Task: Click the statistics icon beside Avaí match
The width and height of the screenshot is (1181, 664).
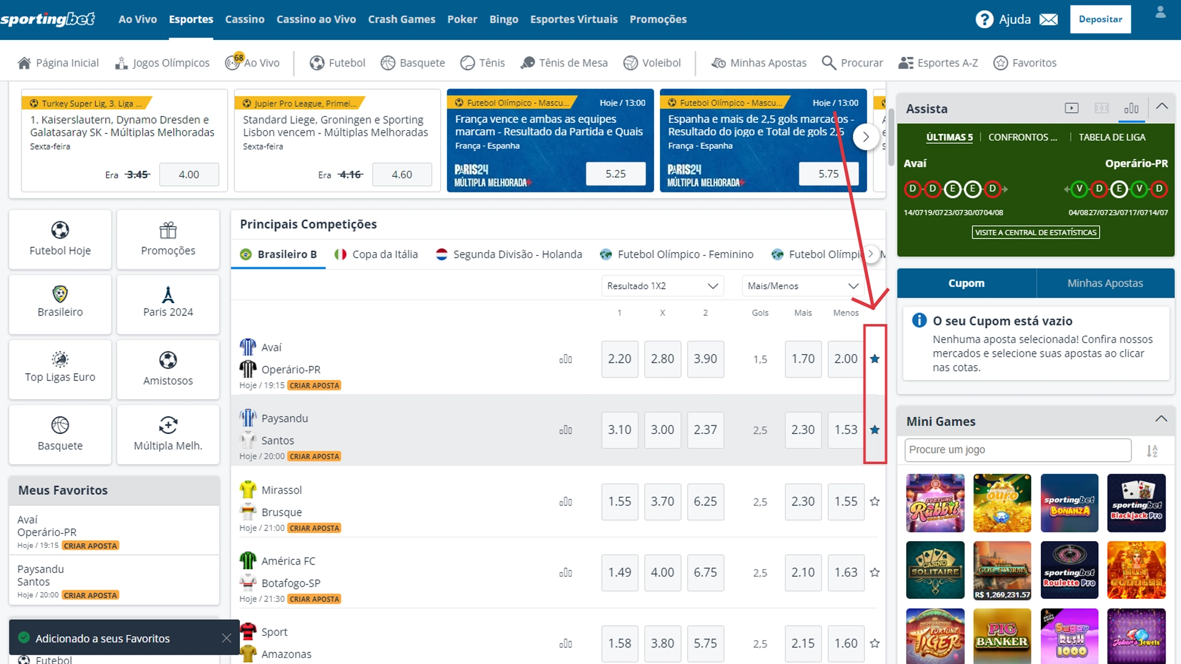Action: coord(566,359)
